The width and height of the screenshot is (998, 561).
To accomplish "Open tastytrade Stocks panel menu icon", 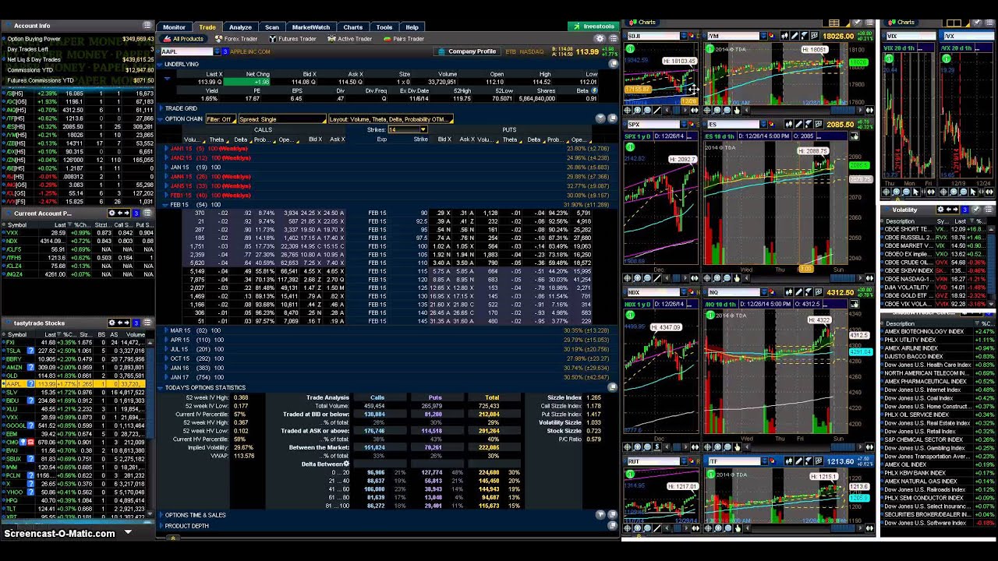I will click(148, 323).
